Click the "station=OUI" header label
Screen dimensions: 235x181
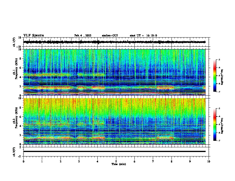[110, 35]
